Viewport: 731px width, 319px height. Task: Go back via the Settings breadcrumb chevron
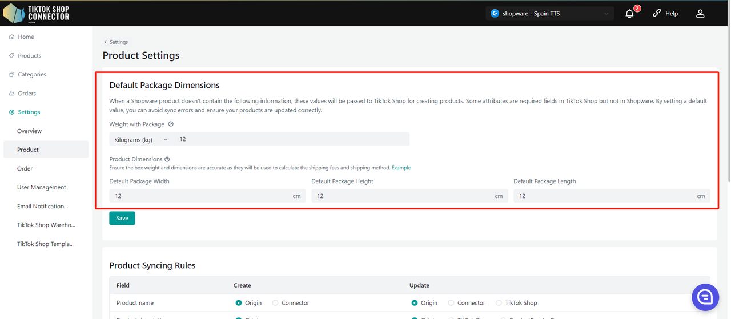click(106, 42)
